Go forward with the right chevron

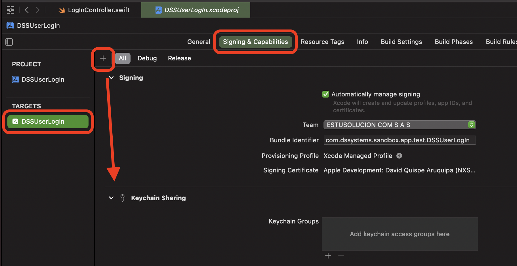point(37,10)
